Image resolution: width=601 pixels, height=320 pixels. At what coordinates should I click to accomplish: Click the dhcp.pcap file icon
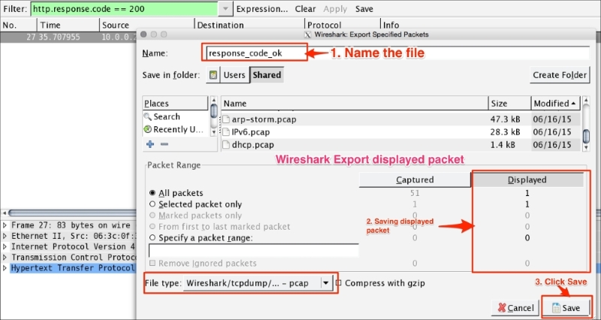226,145
